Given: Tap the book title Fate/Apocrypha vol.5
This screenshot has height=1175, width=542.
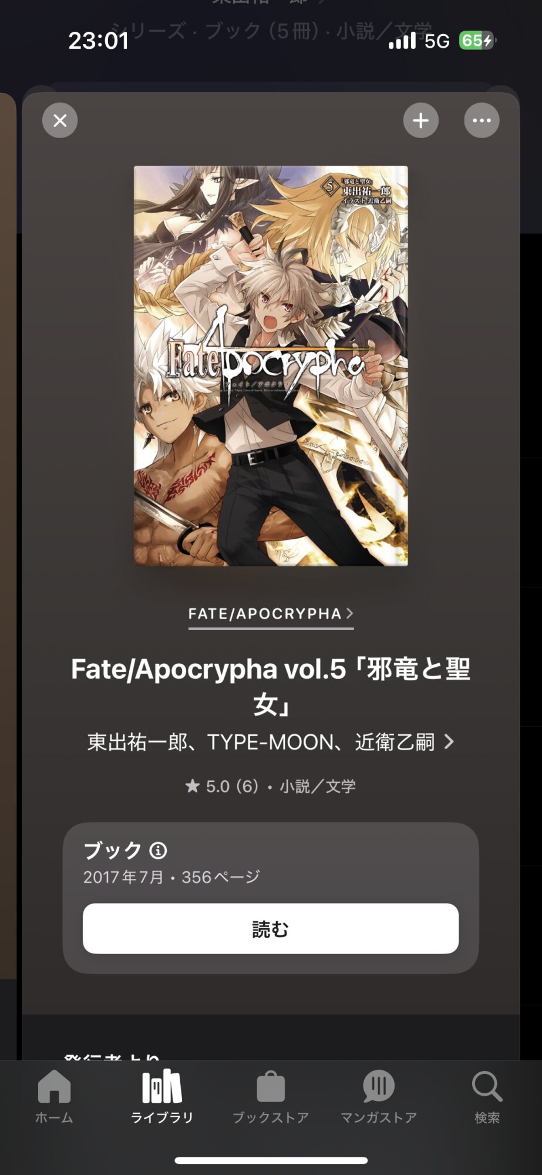Looking at the screenshot, I should (271, 686).
